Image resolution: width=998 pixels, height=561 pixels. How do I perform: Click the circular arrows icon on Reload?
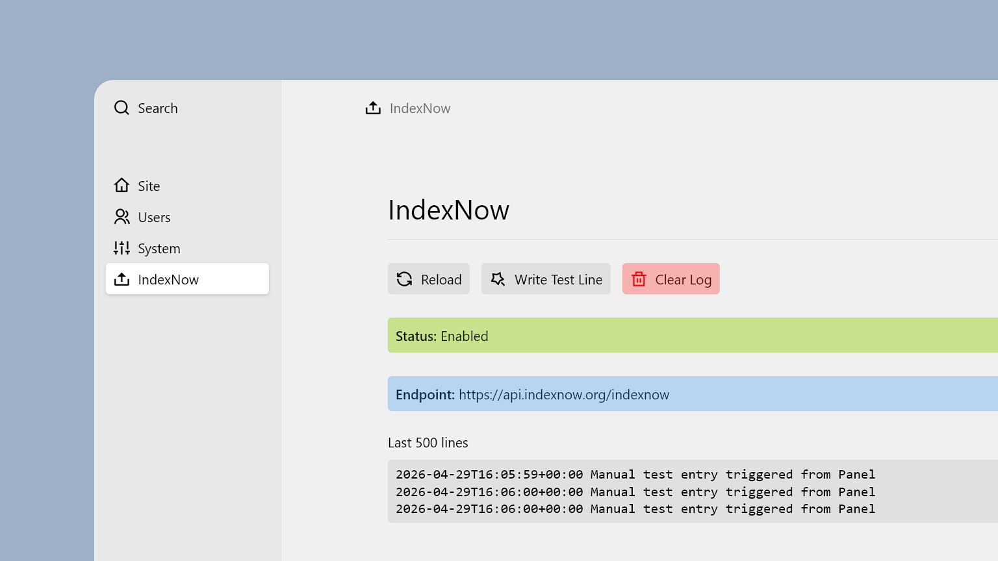click(404, 279)
